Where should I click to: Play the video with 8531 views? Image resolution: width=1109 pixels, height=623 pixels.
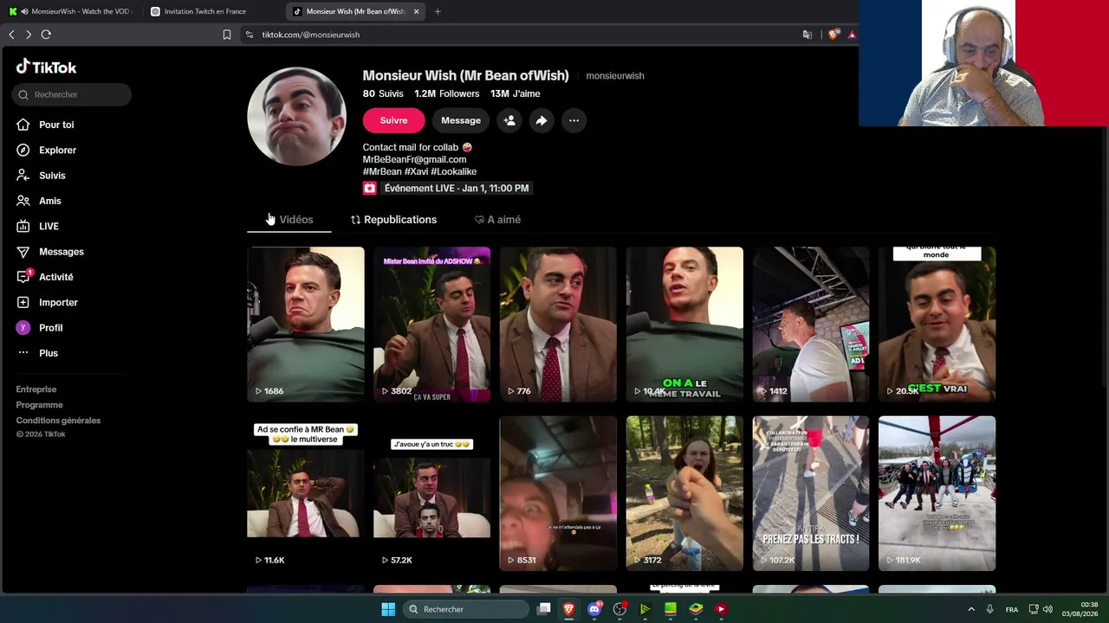pos(558,494)
